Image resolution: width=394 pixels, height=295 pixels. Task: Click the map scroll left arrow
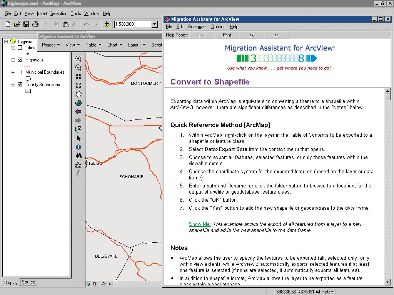pyautogui.click(x=110, y=284)
